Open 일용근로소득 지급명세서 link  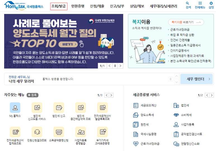pos(185,45)
